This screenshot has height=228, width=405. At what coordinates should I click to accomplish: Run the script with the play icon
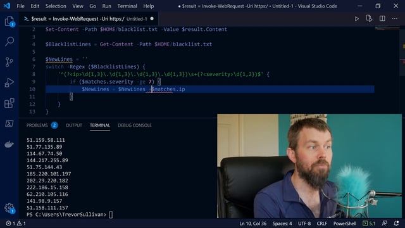pos(357,19)
